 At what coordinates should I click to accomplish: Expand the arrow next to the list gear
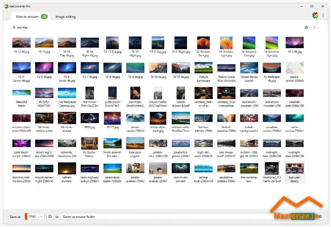coord(310,28)
